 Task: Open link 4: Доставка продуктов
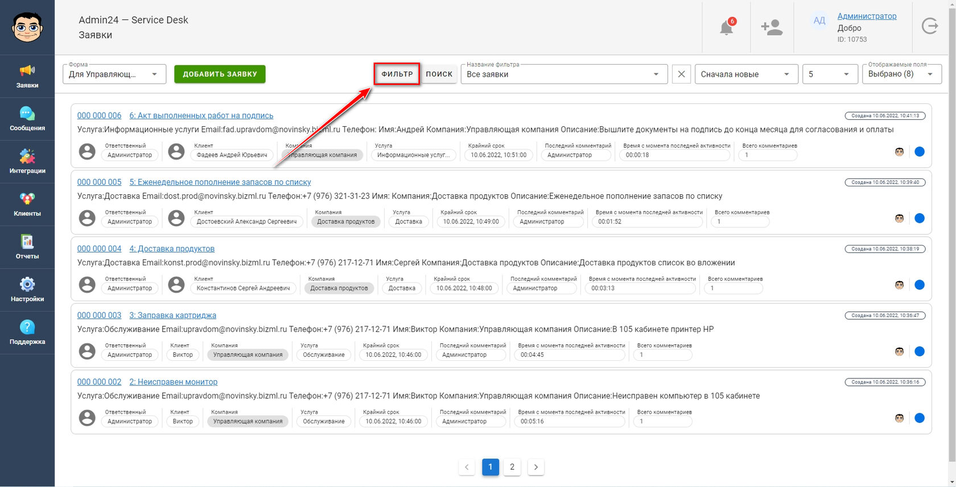click(172, 248)
